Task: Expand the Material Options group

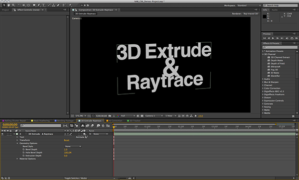Action: (x=17, y=159)
